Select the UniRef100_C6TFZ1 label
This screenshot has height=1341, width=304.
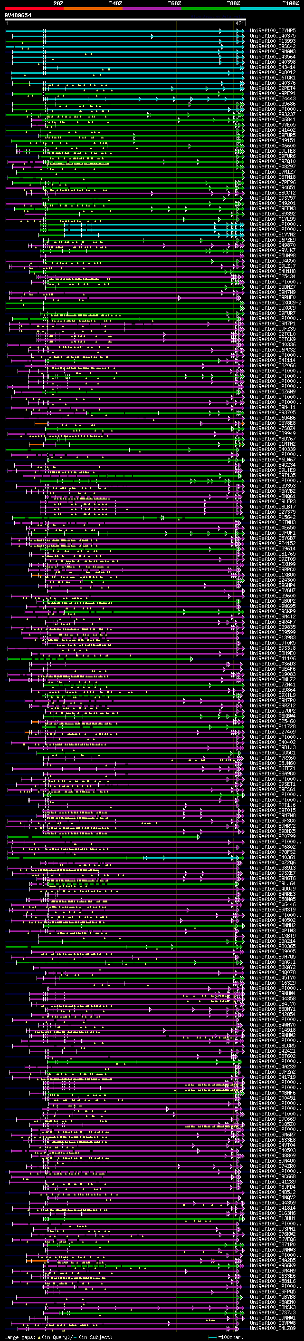[x=272, y=768]
